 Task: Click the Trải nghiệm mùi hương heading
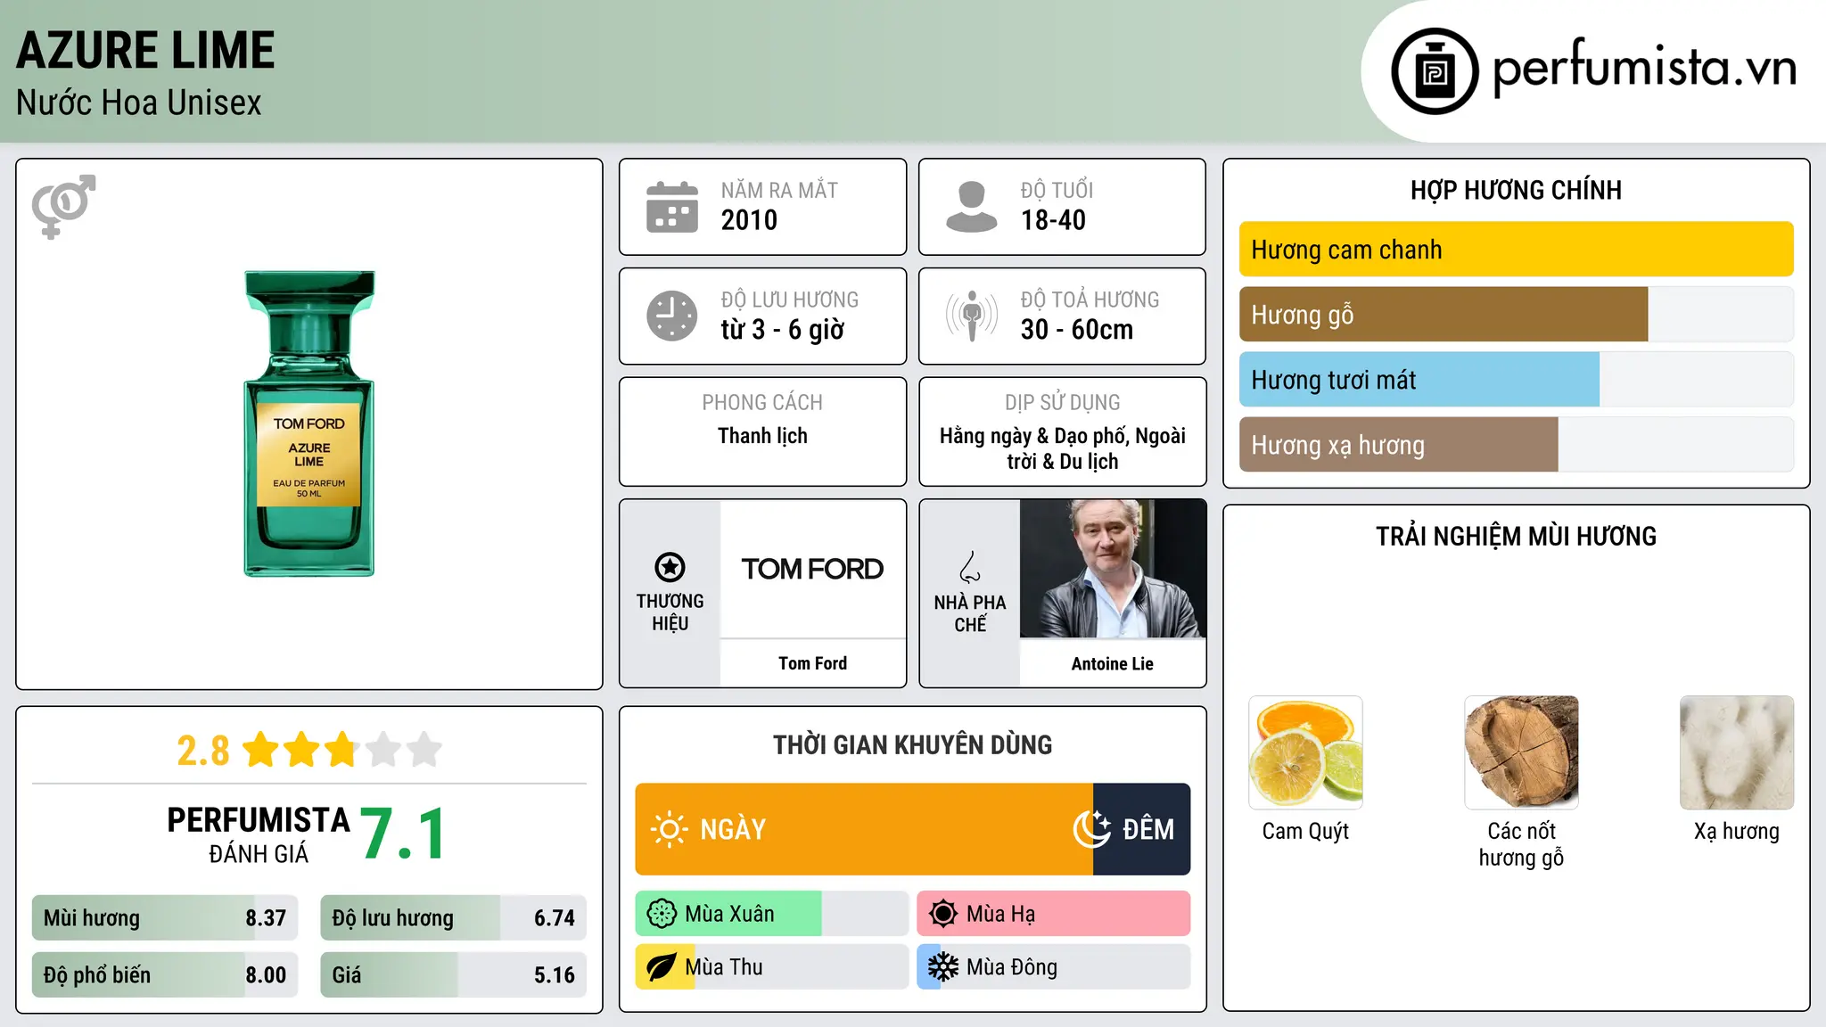click(1516, 537)
